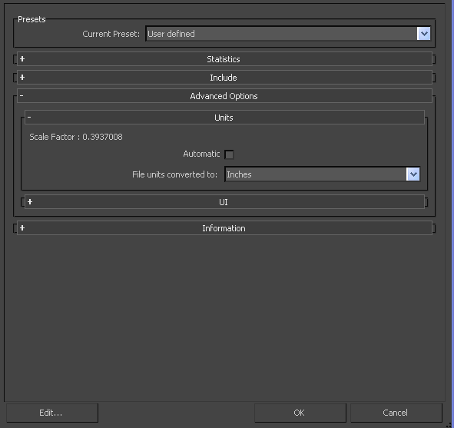Click the plus icon beside Include
Screen dimensions: 454x428
tap(22, 78)
